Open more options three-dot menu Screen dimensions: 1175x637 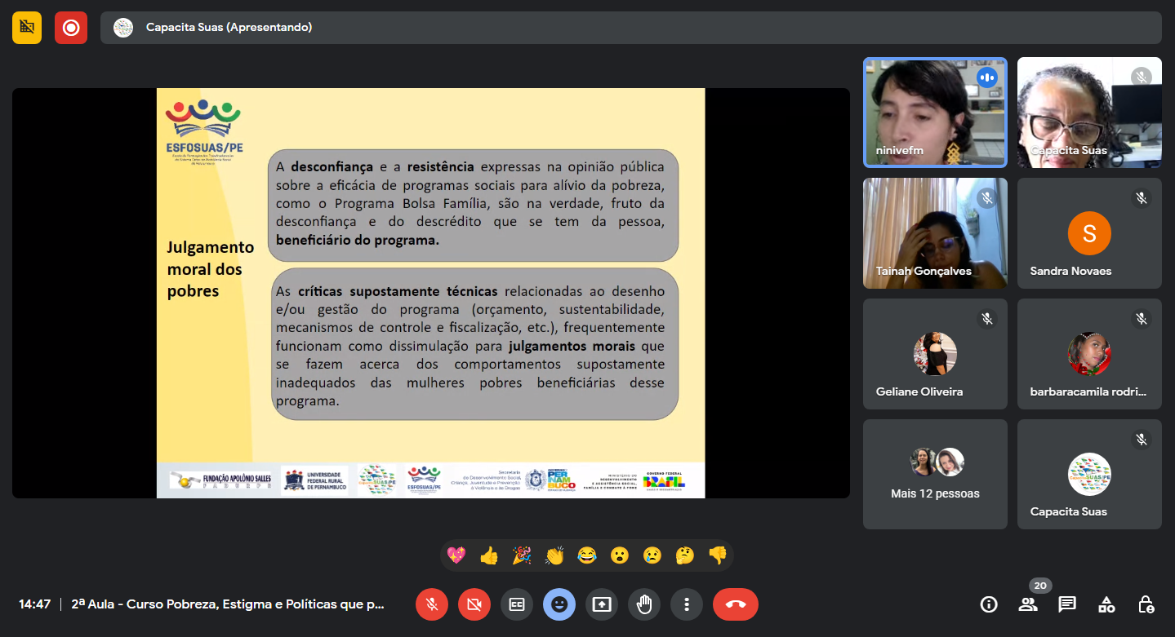(x=687, y=604)
